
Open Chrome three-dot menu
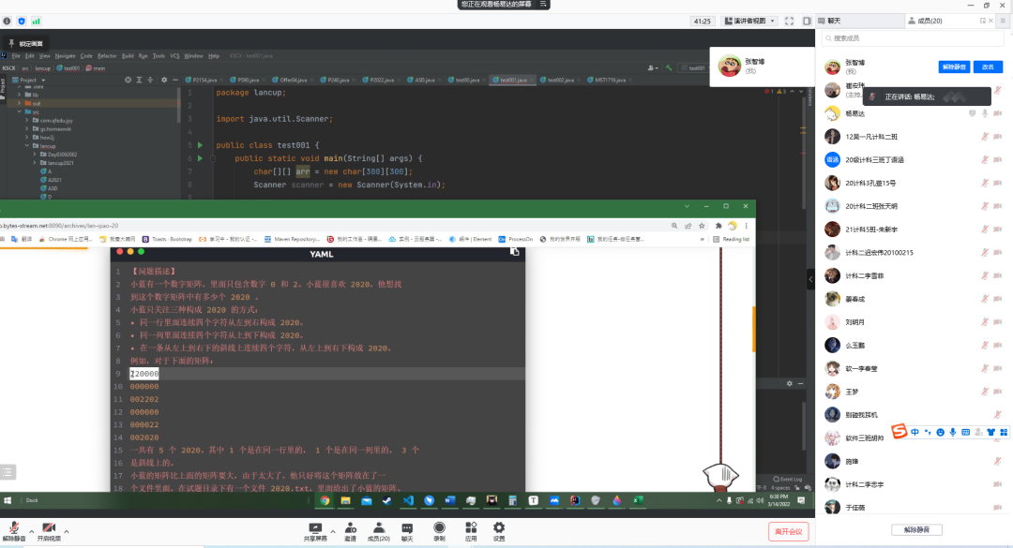point(747,225)
